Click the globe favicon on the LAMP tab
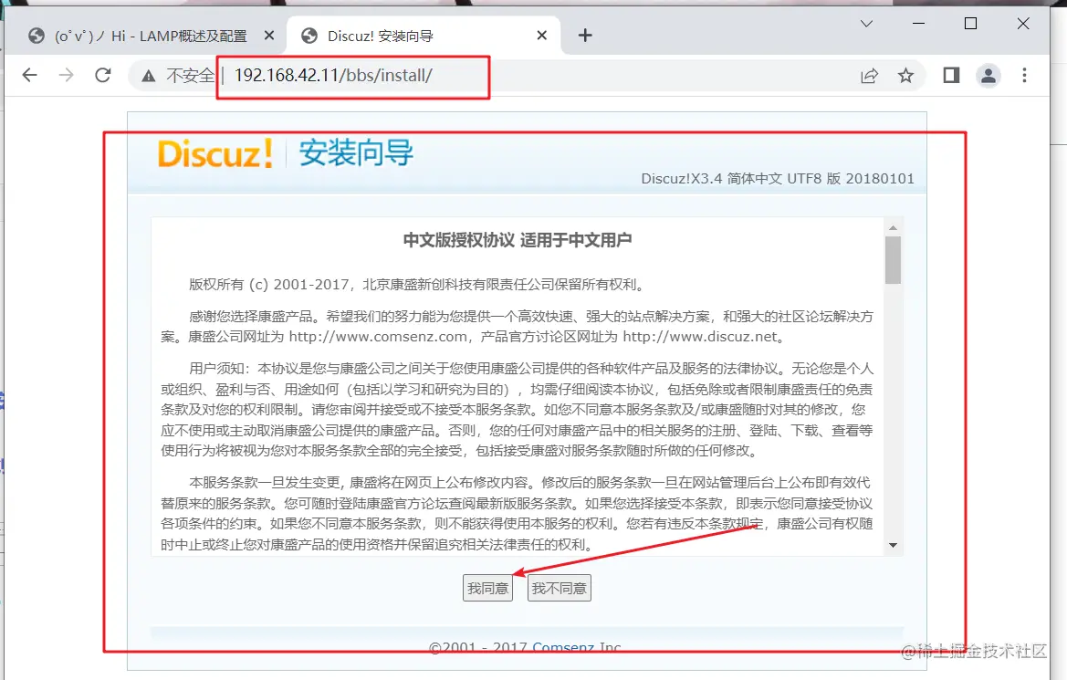1067x680 pixels. coord(37,36)
